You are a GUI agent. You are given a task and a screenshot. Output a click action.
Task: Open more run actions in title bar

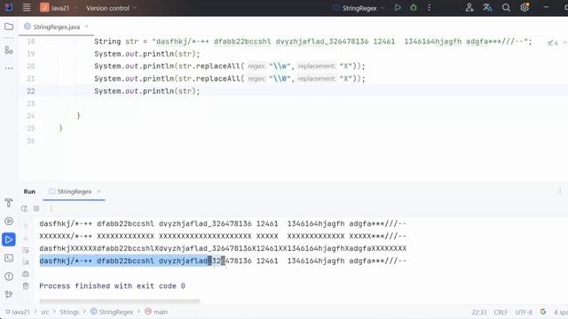[x=430, y=8]
